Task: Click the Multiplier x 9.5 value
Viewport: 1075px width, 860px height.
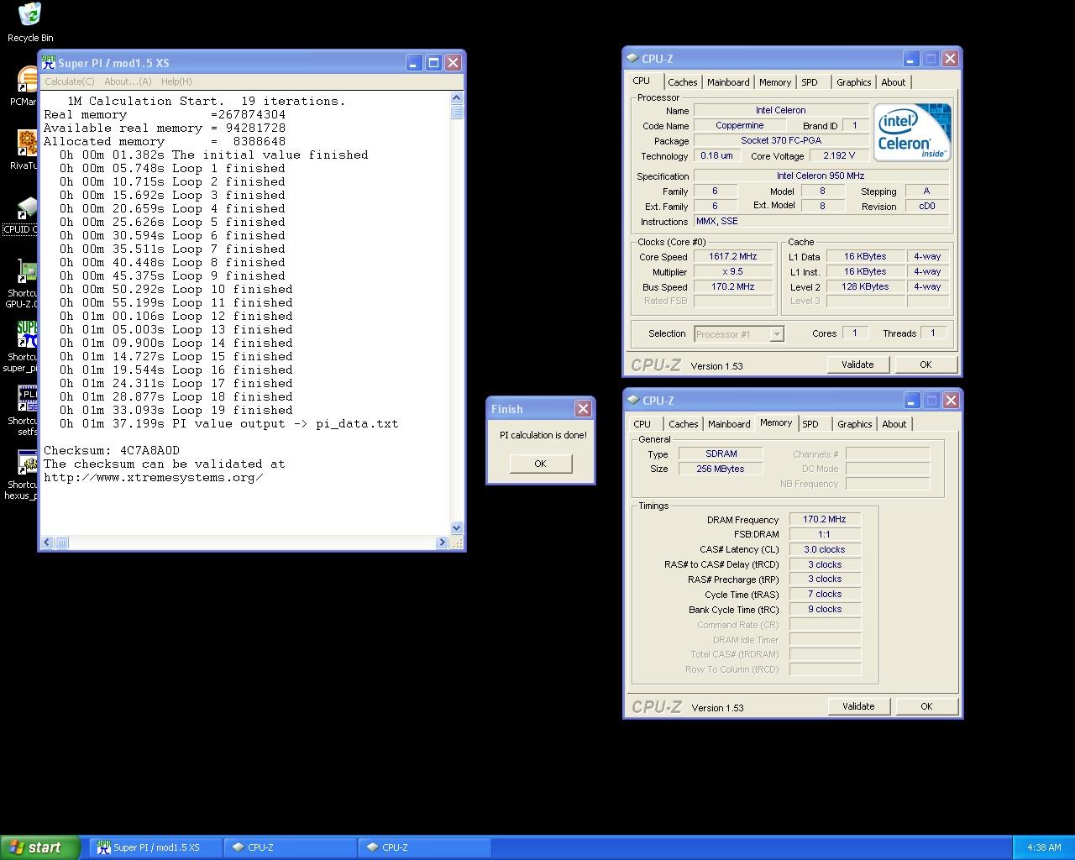Action: point(732,272)
